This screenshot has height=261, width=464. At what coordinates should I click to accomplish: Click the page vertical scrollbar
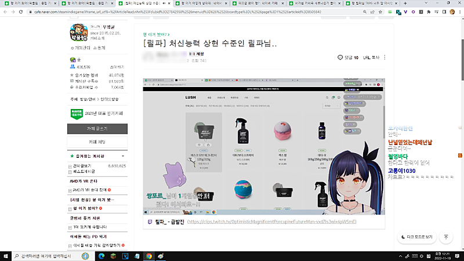click(462, 59)
